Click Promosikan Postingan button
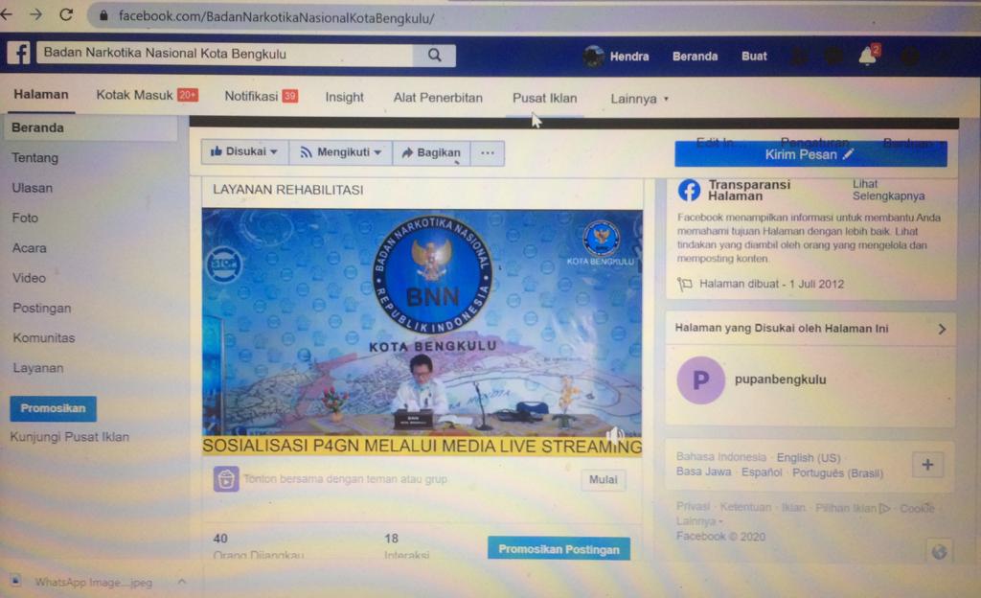 559,548
